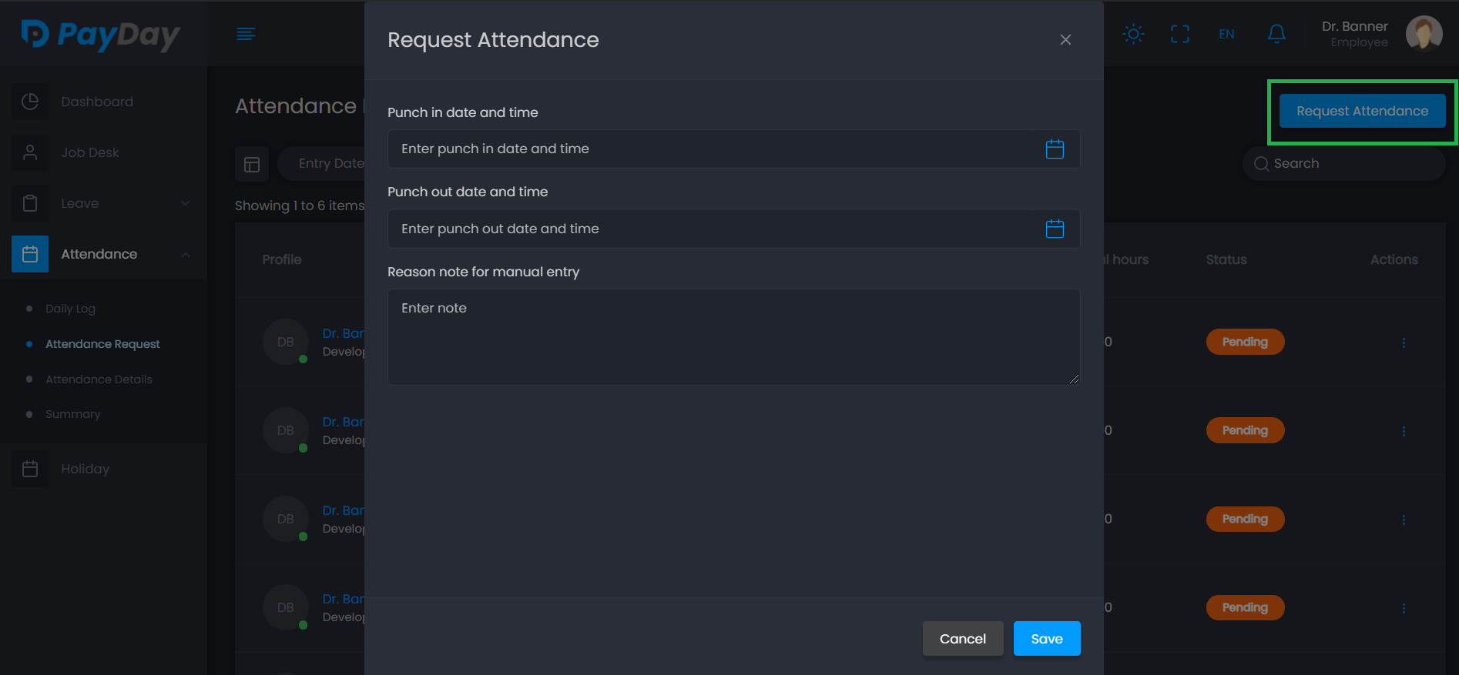Open actions menu for first pending request
This screenshot has width=1459, height=675.
(x=1403, y=343)
